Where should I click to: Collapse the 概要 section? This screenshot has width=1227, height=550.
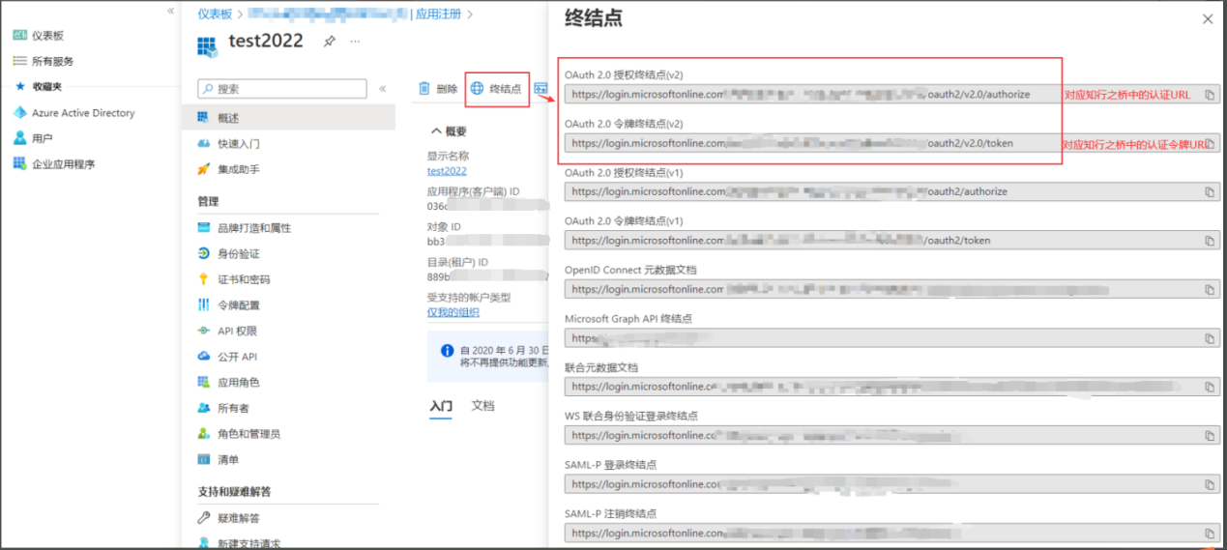(447, 131)
